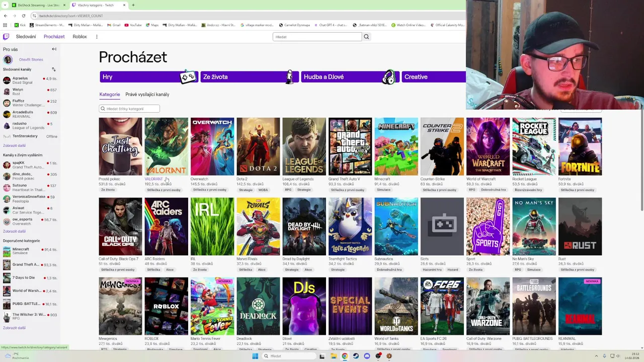Expand more recommended categories via Zobrazit další
The image size is (644, 362).
[14, 328]
